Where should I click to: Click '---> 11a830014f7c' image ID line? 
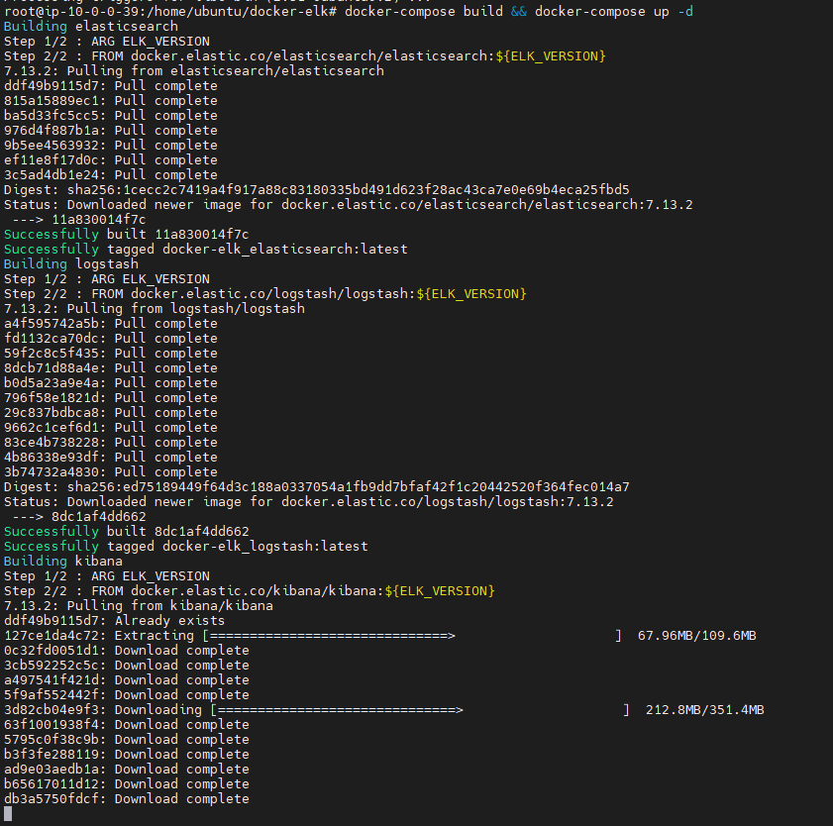[x=78, y=220]
